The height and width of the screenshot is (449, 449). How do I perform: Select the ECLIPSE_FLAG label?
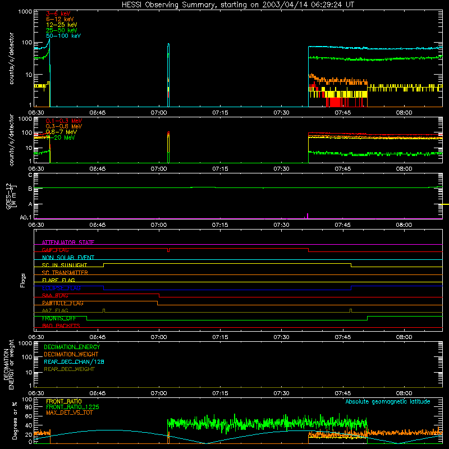pos(61,288)
